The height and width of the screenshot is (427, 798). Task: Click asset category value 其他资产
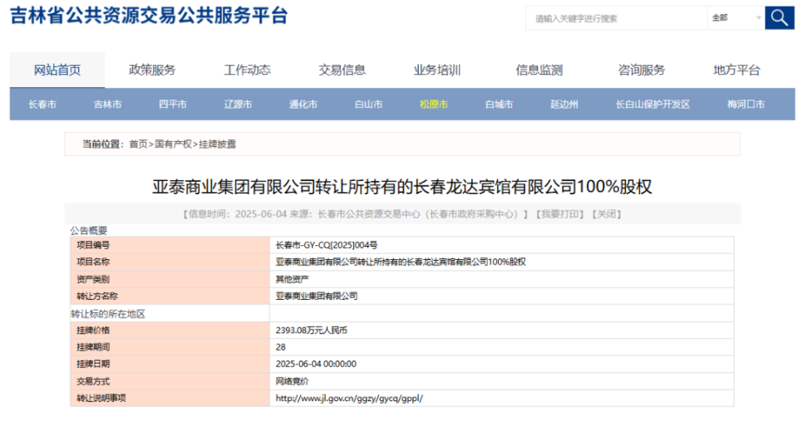[x=292, y=279]
